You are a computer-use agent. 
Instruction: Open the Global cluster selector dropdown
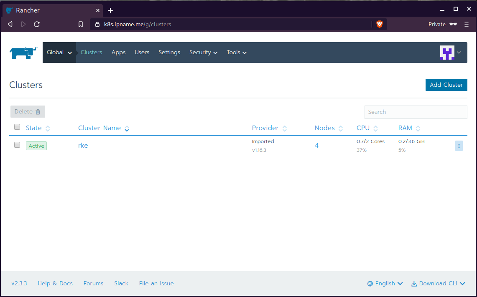(x=59, y=53)
